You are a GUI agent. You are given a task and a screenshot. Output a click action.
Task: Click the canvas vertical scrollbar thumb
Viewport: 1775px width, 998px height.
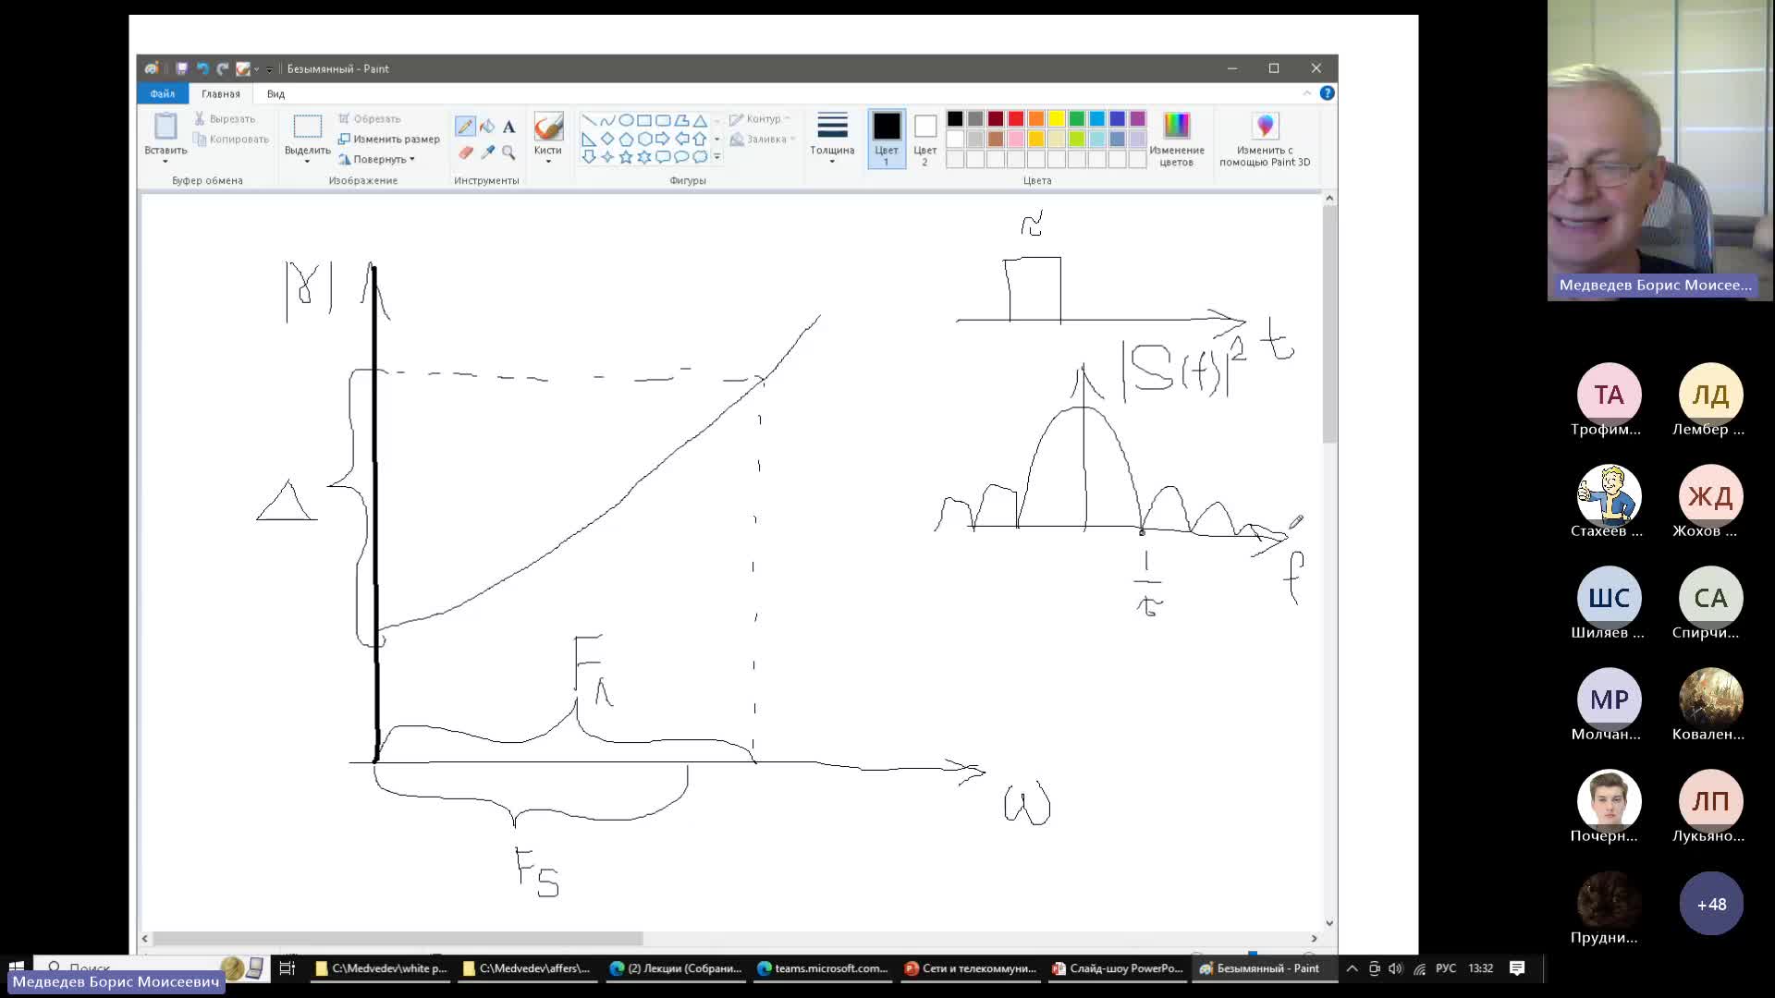point(1329,323)
